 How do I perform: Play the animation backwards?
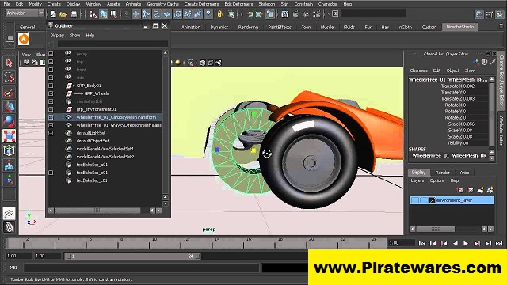[x=456, y=243]
